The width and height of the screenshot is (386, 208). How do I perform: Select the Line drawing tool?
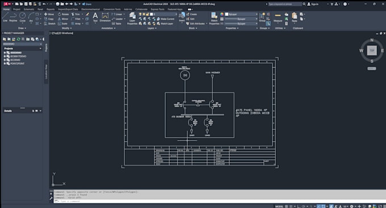pyautogui.click(x=5, y=17)
